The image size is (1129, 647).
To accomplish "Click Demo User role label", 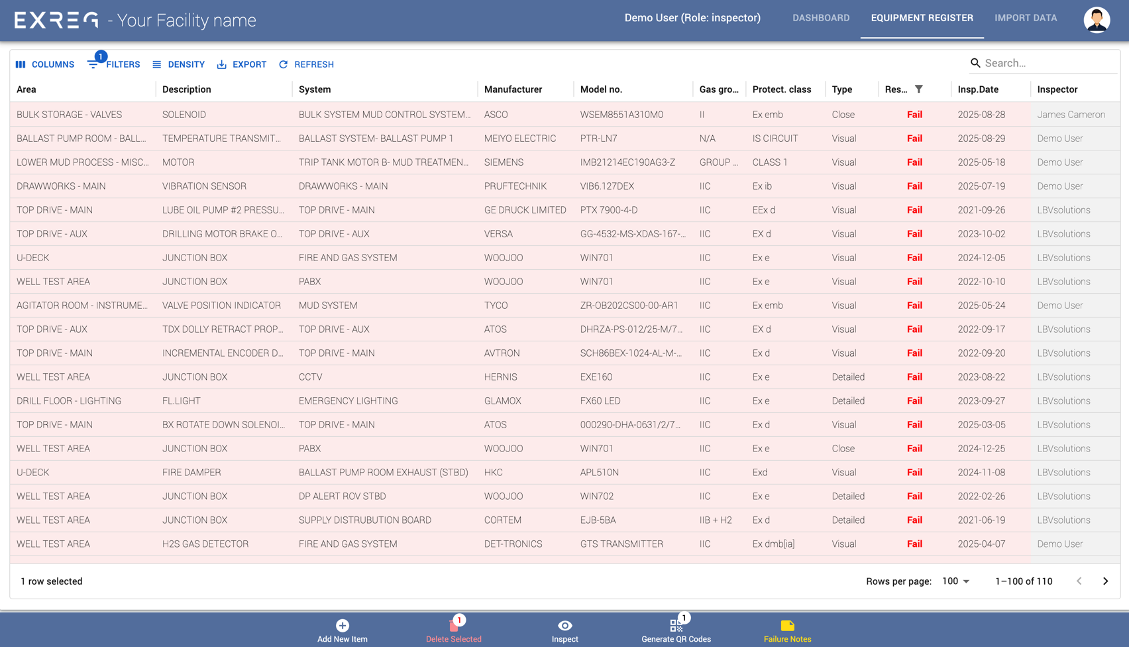I will click(692, 18).
